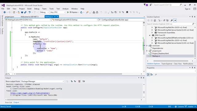Viewport: 197px width, 111px height.
Task: Click the Property Pages wrench in Properties
Action: pyautogui.click(x=156, y=75)
